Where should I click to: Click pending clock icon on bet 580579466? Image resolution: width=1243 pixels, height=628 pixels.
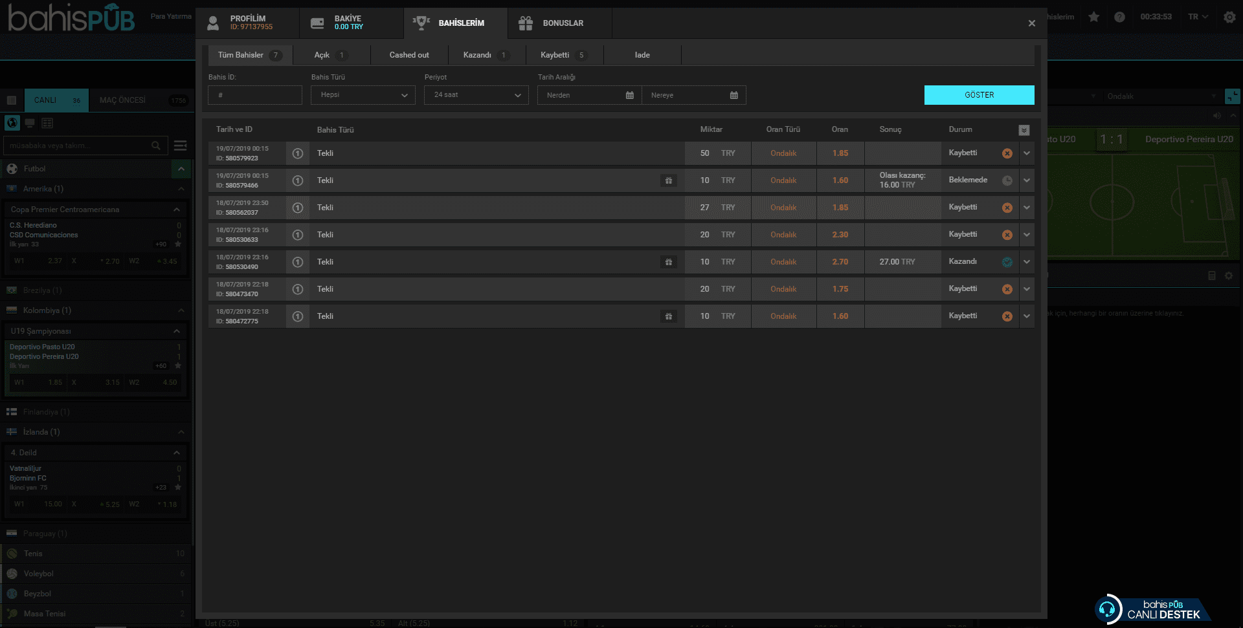coord(1007,180)
